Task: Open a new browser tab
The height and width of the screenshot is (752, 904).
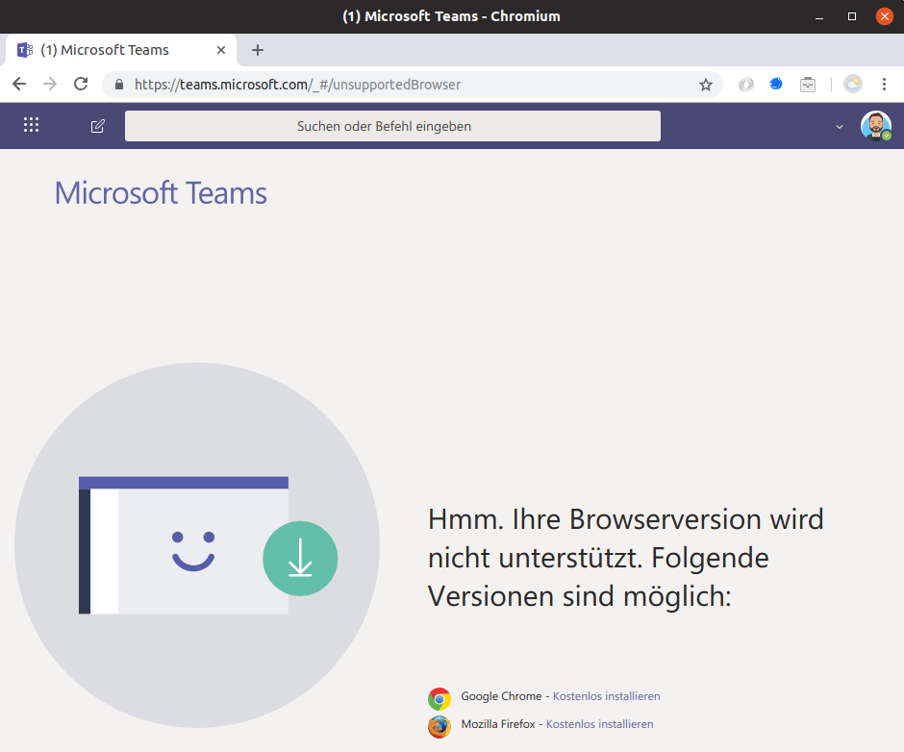Action: click(x=258, y=50)
